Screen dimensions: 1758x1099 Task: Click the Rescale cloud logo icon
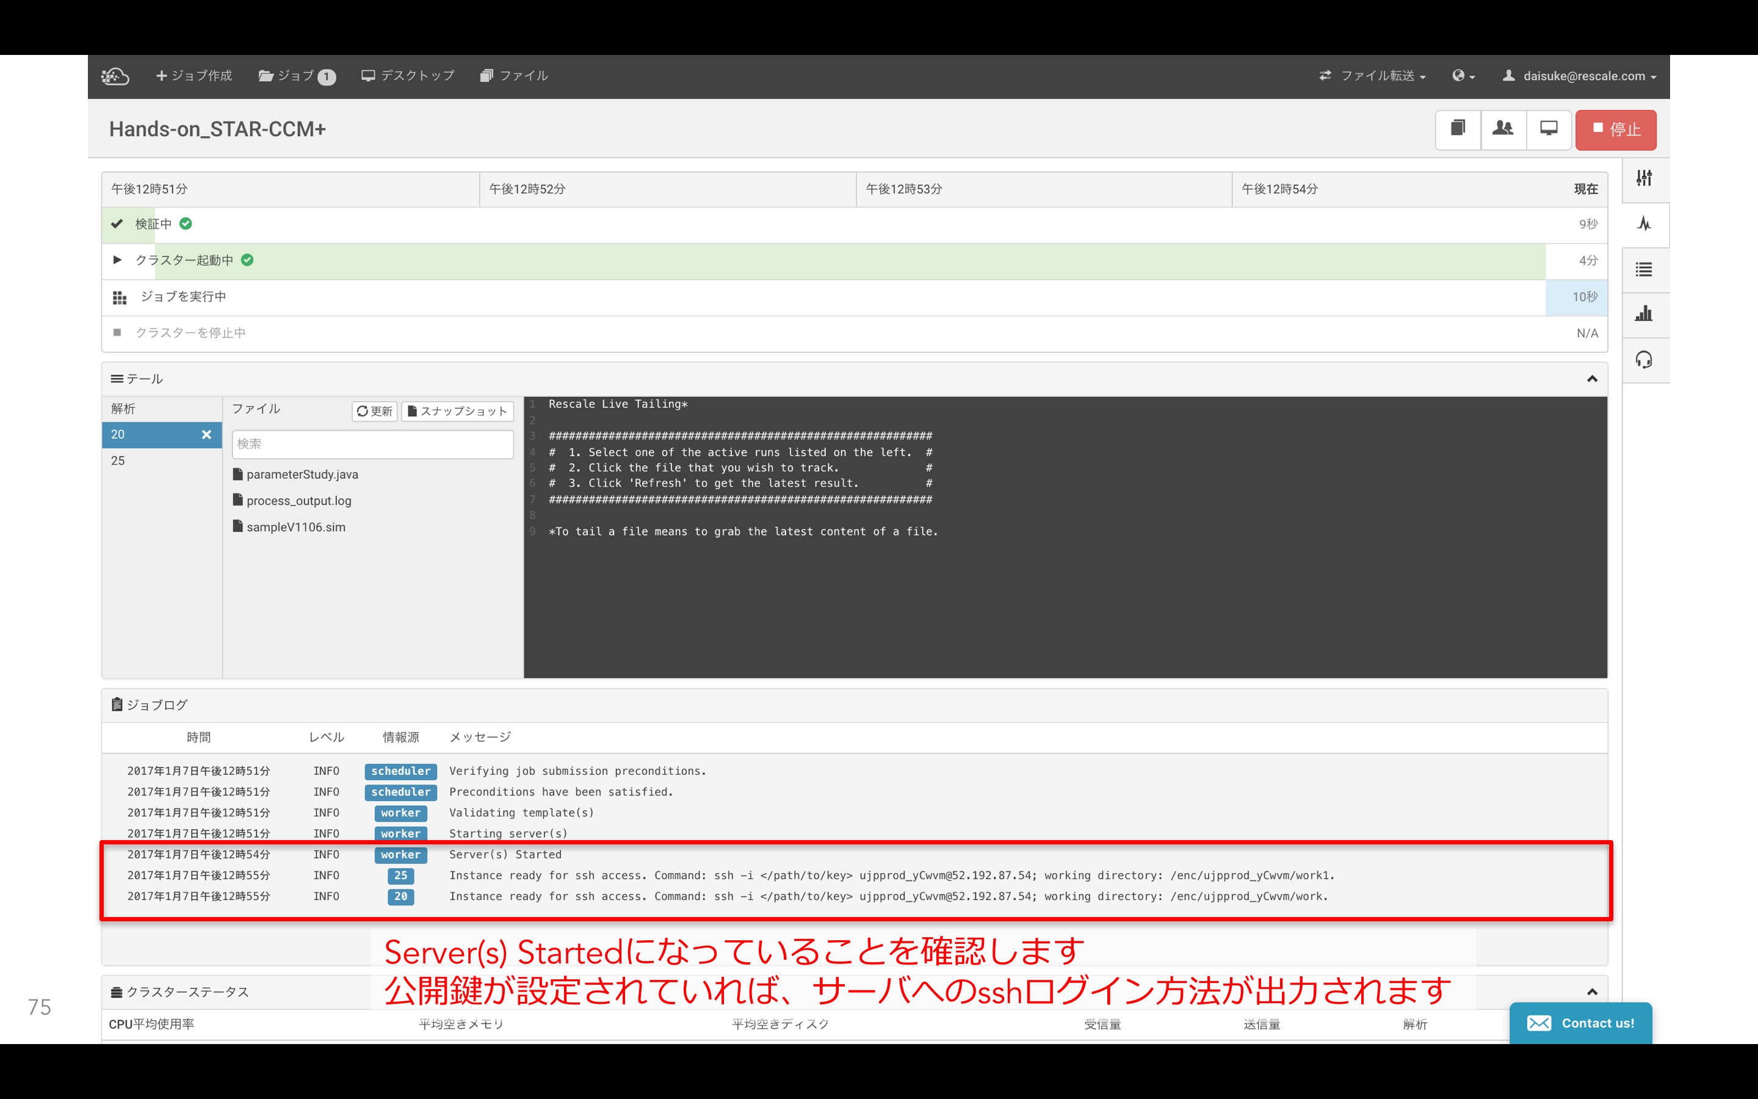tap(115, 76)
